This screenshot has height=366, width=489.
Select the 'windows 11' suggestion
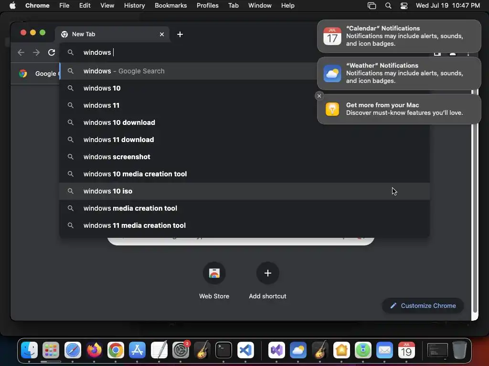244,105
